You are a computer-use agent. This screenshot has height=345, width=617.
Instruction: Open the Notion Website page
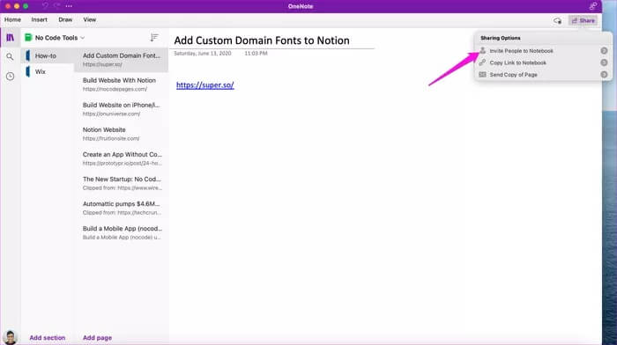point(122,134)
